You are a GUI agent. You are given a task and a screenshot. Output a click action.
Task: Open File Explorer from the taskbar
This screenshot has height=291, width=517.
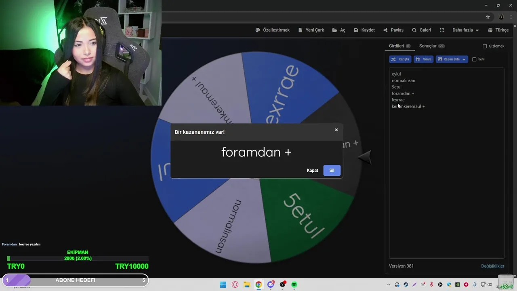[x=247, y=285]
